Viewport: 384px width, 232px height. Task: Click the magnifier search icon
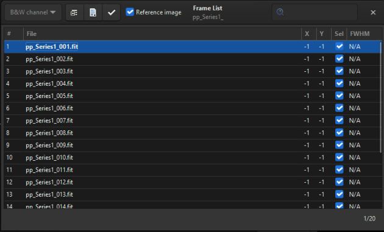(280, 12)
